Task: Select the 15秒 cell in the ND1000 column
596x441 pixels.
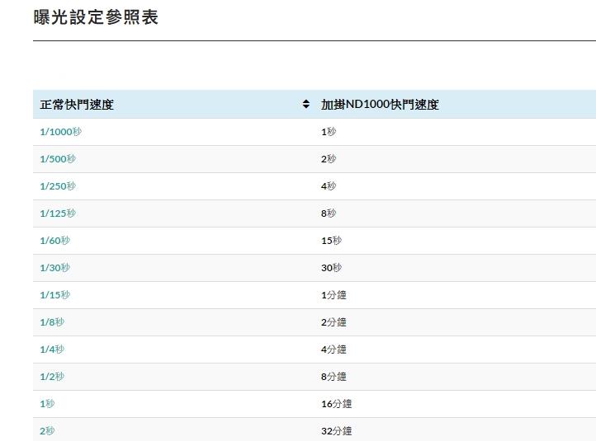Action: coord(331,241)
